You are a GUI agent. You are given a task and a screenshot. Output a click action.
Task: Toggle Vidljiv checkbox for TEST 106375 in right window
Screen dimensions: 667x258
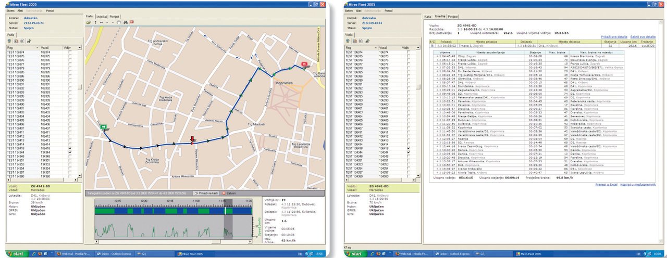click(408, 56)
